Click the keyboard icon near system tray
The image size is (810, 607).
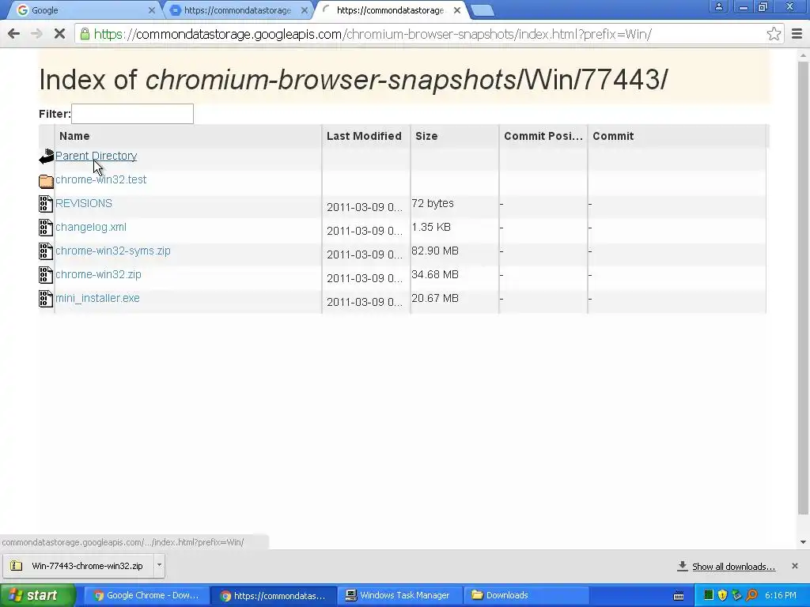coord(679,596)
